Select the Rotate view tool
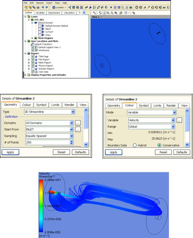The width and height of the screenshot is (193, 238). pos(100,13)
